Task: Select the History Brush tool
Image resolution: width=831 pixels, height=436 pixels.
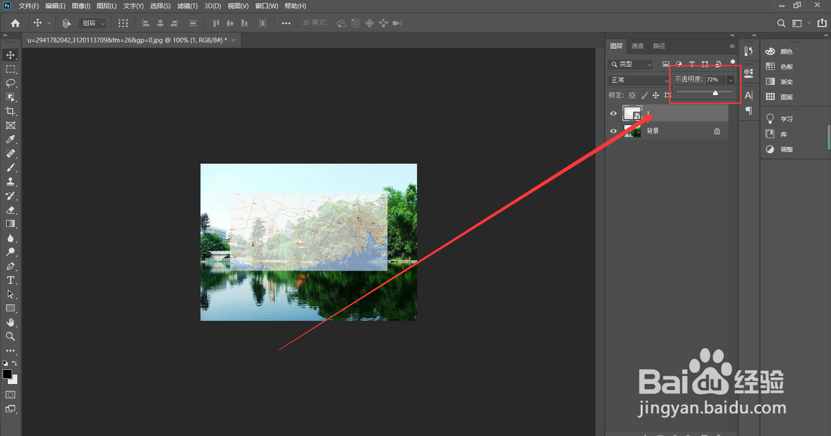Action: point(10,196)
